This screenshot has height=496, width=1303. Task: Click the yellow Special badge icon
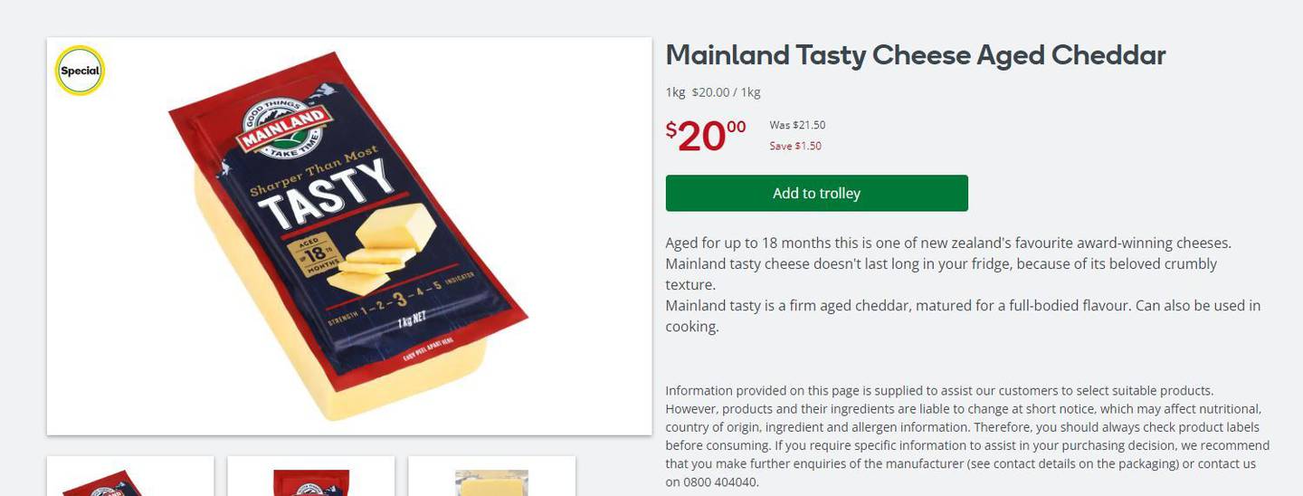click(x=80, y=71)
